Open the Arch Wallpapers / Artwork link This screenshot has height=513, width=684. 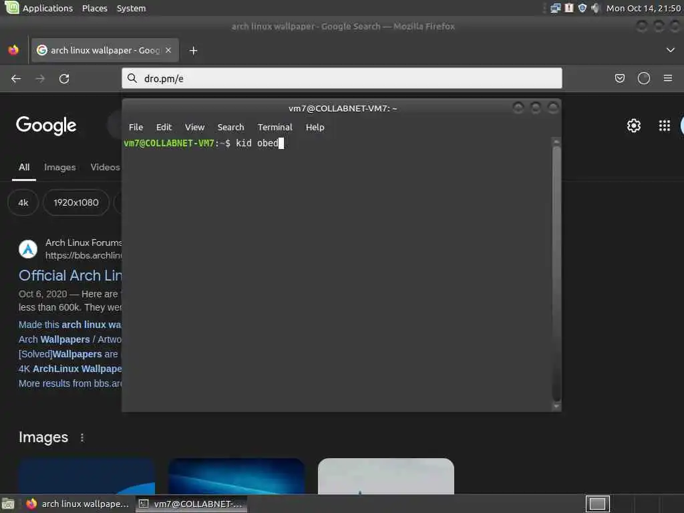point(69,339)
